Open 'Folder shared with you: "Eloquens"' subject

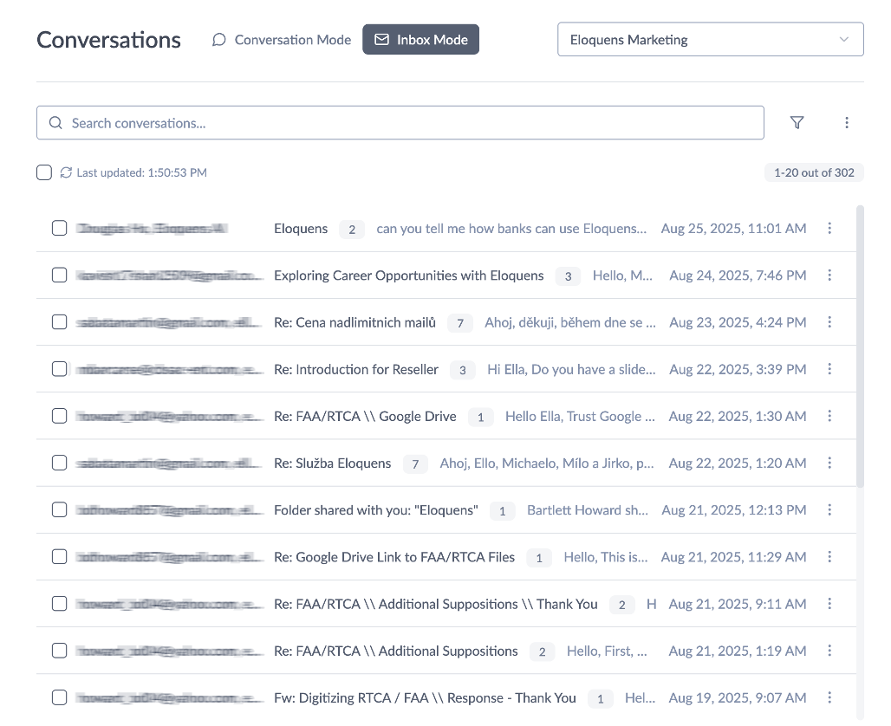click(375, 510)
